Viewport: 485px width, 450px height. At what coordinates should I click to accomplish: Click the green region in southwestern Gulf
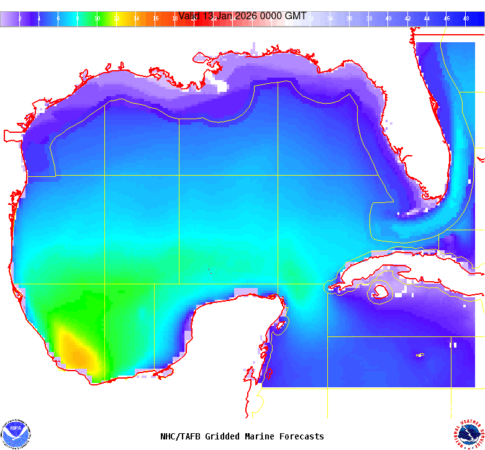click(x=93, y=310)
